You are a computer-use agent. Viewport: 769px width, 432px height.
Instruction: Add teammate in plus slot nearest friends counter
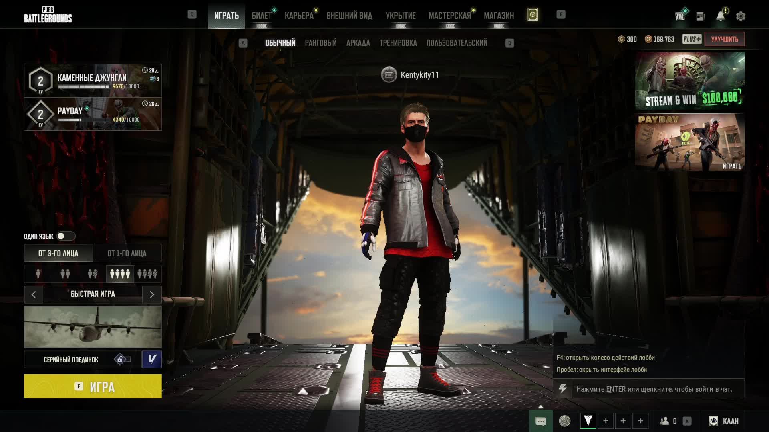tap(640, 421)
